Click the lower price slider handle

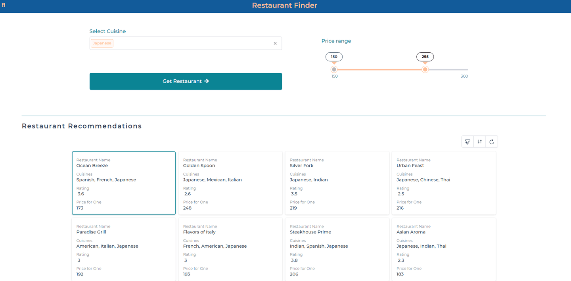point(334,69)
